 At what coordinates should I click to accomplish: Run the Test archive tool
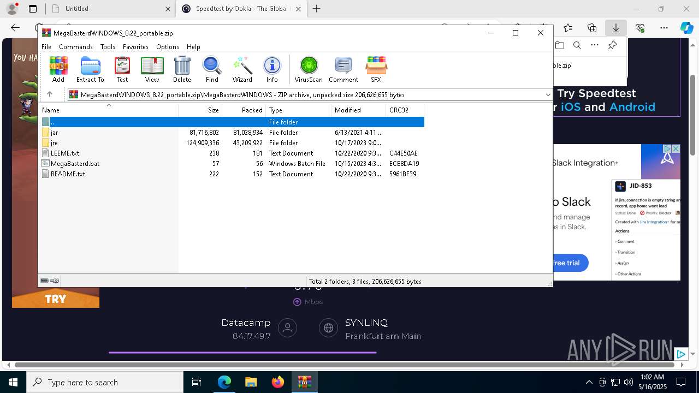point(122,69)
